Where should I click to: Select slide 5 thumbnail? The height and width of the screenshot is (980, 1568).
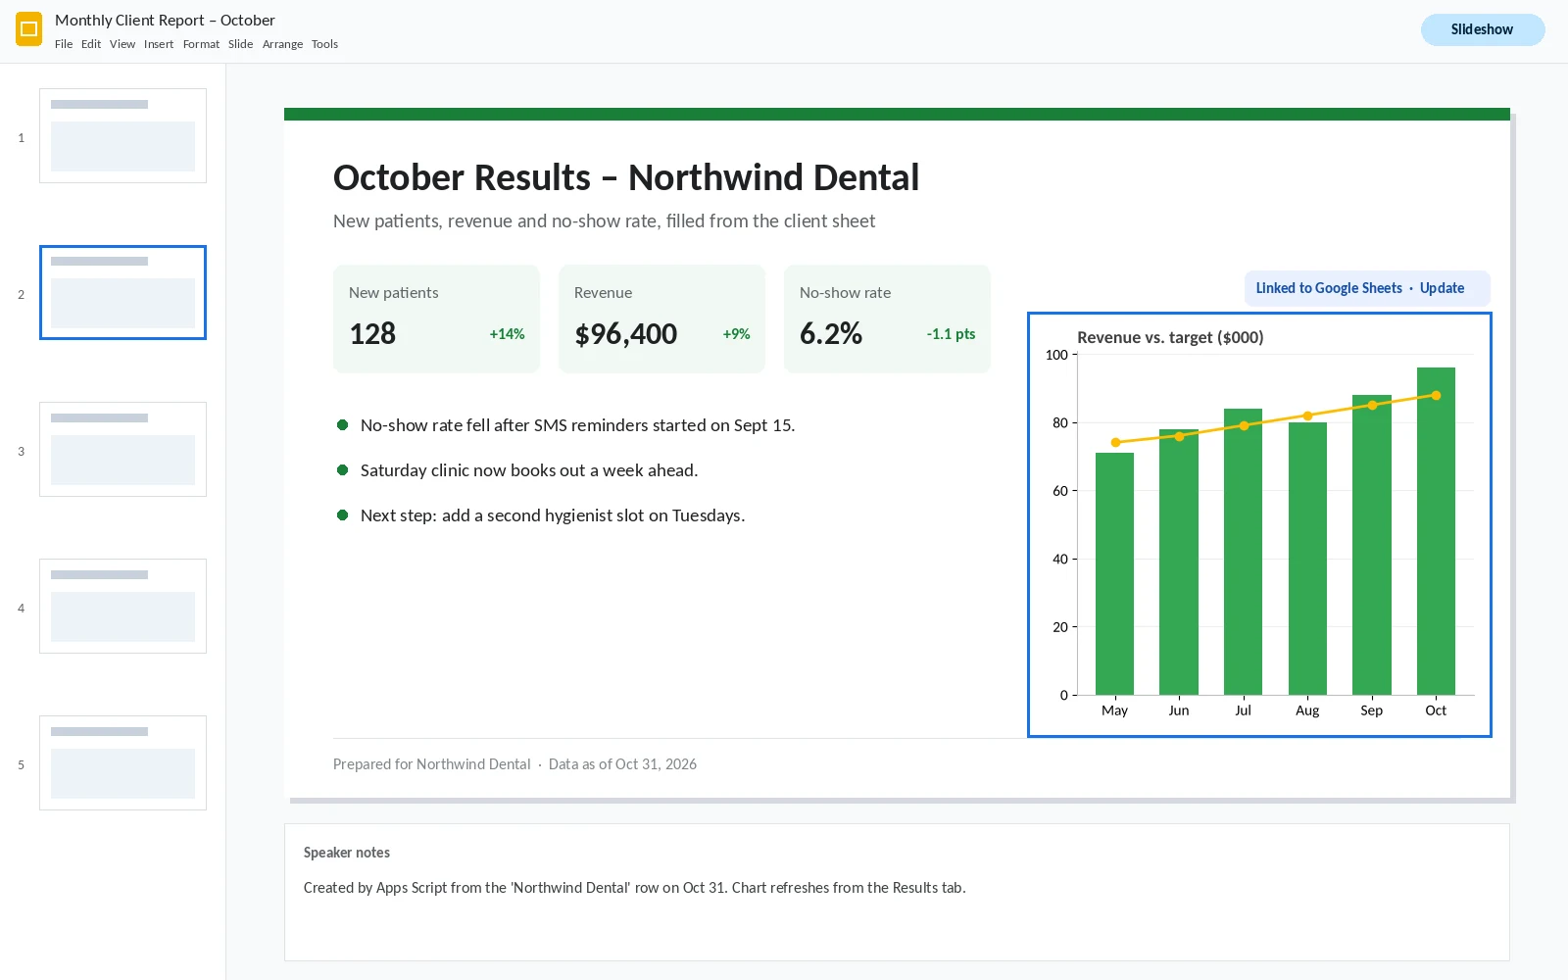[x=122, y=762]
